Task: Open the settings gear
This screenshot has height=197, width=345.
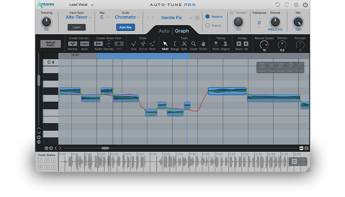Action: point(296,5)
